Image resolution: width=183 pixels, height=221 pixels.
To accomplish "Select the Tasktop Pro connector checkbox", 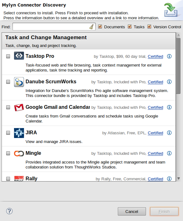I will pos(8,56).
